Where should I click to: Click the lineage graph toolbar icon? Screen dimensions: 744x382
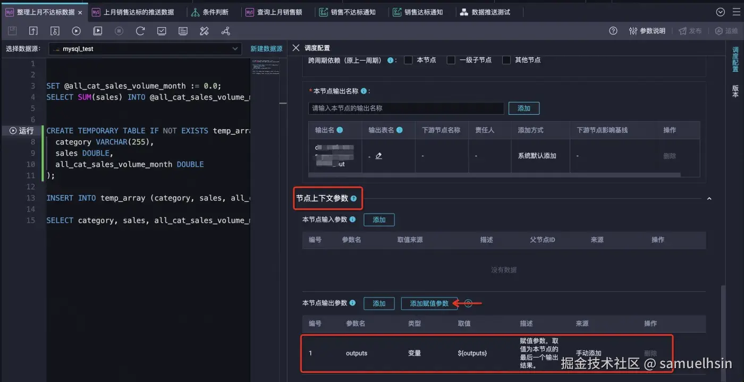pyautogui.click(x=226, y=31)
